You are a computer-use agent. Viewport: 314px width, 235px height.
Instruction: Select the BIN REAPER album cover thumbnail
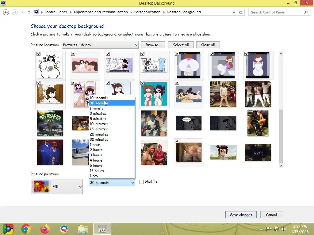pos(50,123)
